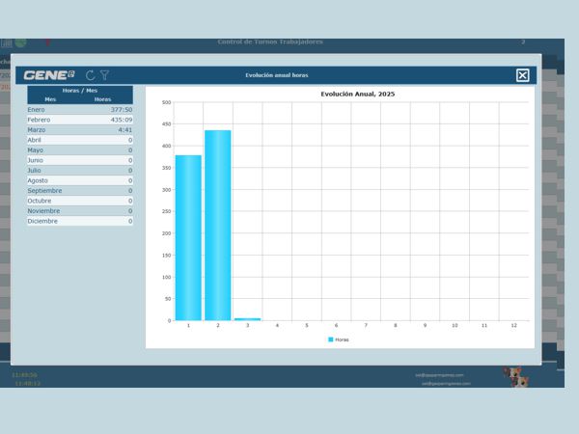The height and width of the screenshot is (434, 579).
Task: Close the Evolución anual horas dialog
Action: (522, 75)
